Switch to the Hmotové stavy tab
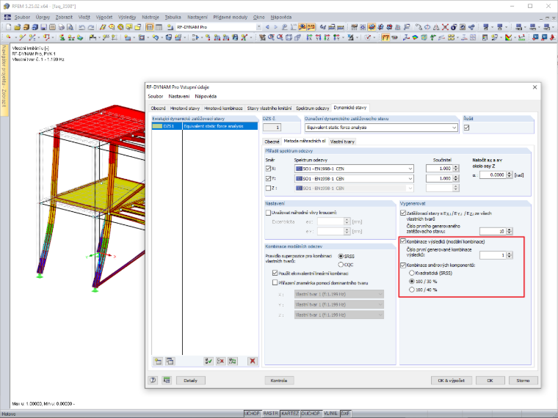This screenshot has width=558, height=418. click(x=185, y=108)
